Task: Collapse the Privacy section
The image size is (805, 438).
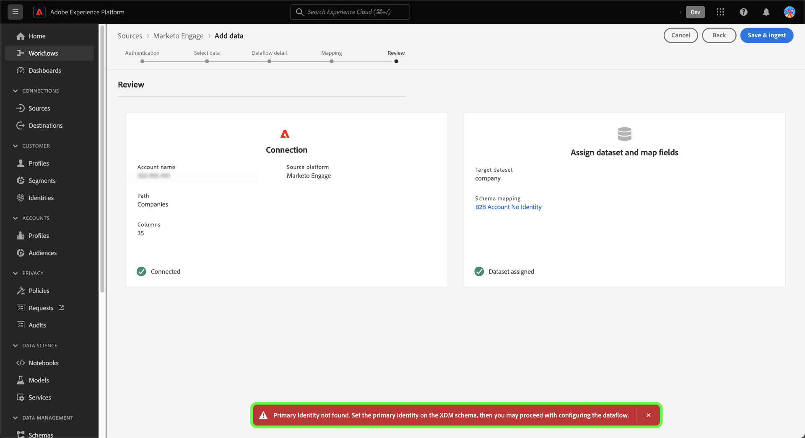Action: click(16, 273)
